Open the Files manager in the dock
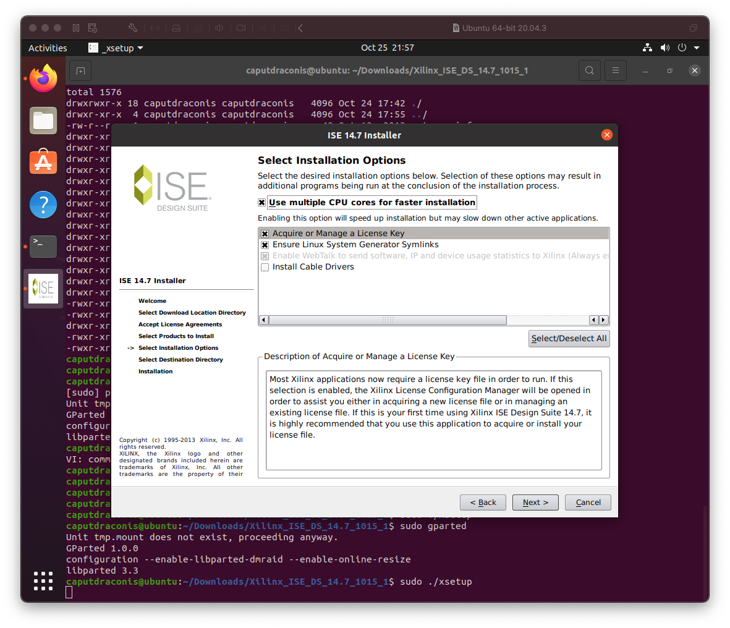The height and width of the screenshot is (628, 730). [x=43, y=121]
